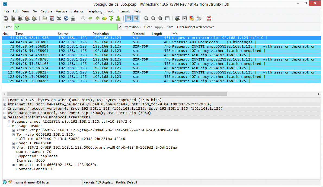The image size is (323, 187).
Task: Open capture options toolbar icon
Action: [x=13, y=18]
